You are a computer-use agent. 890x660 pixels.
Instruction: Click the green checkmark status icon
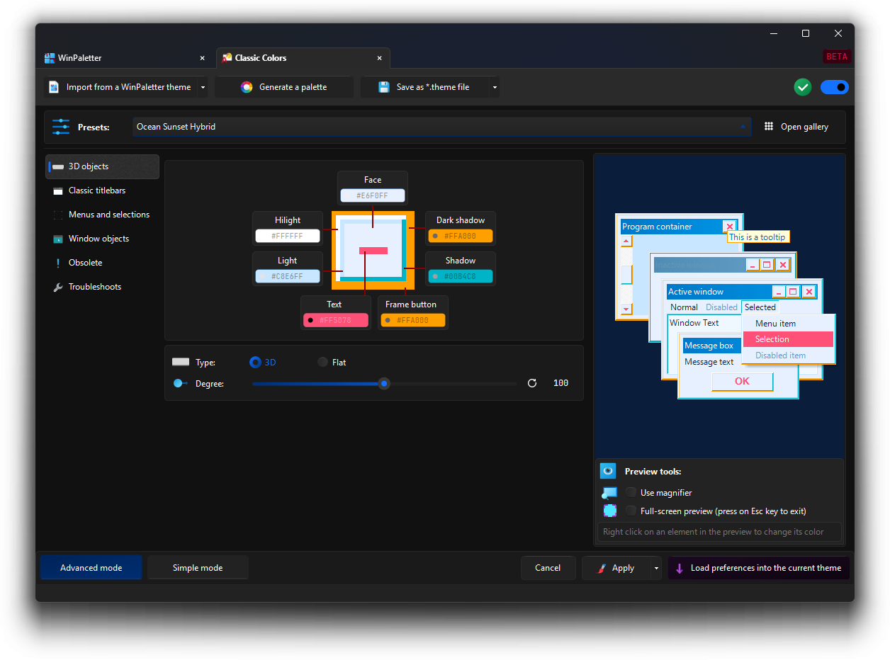click(803, 87)
